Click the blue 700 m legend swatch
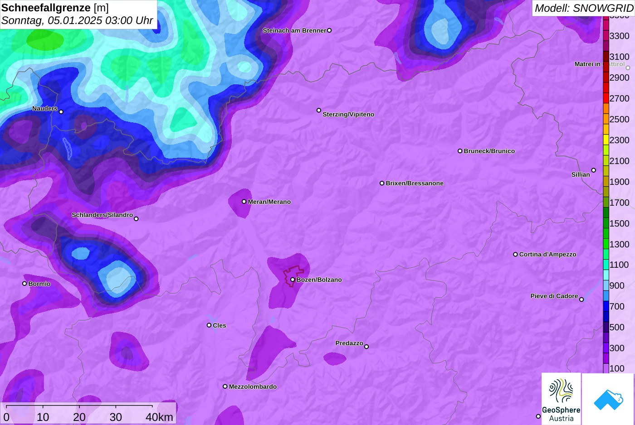The height and width of the screenshot is (425, 635). [606, 306]
